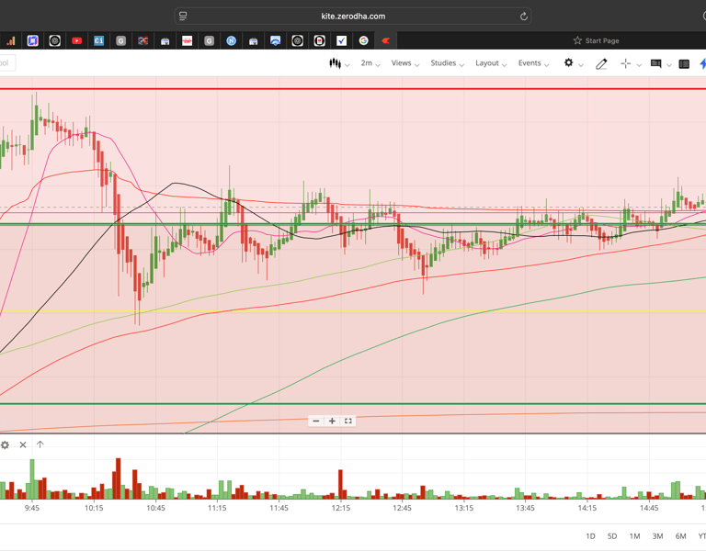706x551 pixels.
Task: Click the 9:45 time axis label
Action: tap(32, 508)
